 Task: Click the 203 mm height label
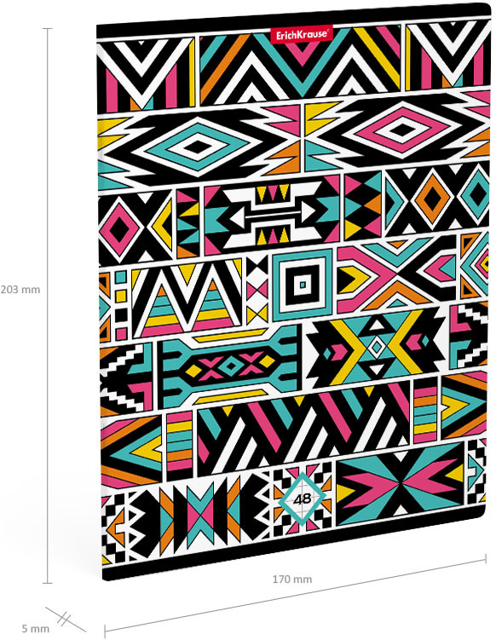(x=20, y=290)
